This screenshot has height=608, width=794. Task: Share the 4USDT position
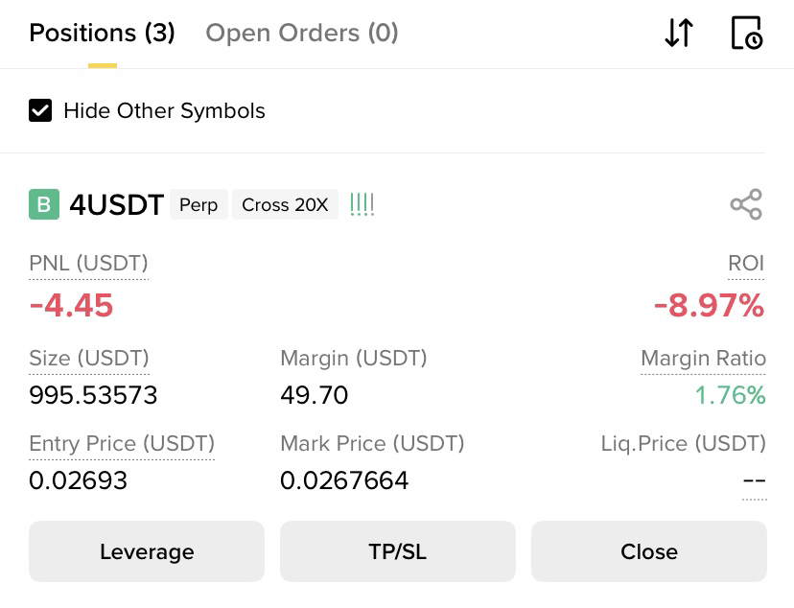click(746, 204)
